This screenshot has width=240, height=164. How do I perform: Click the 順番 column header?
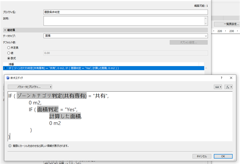click(x=11, y=64)
